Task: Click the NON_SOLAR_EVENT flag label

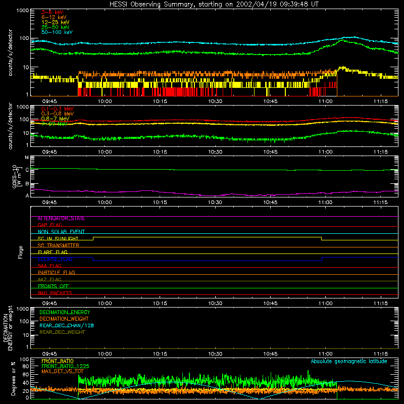Action: [x=61, y=232]
